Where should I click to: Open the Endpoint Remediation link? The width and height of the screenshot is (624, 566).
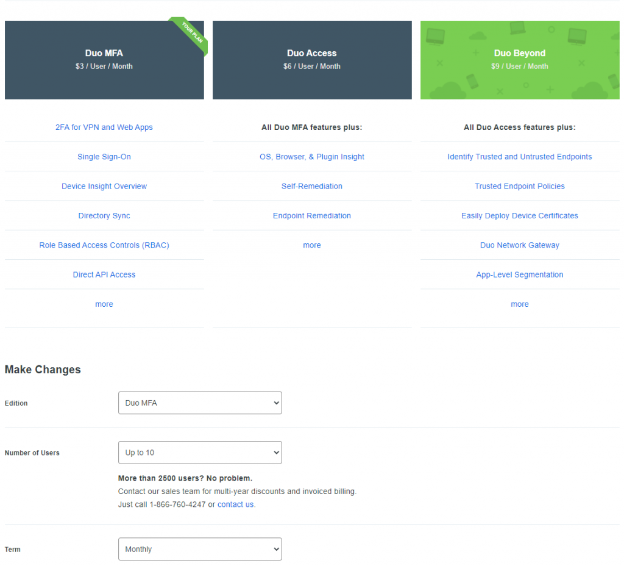pos(312,215)
